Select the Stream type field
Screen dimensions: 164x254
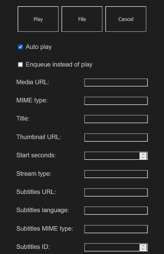point(116,174)
